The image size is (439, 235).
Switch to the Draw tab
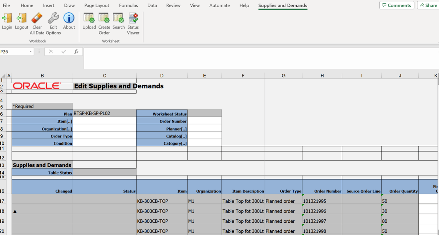(x=69, y=5)
